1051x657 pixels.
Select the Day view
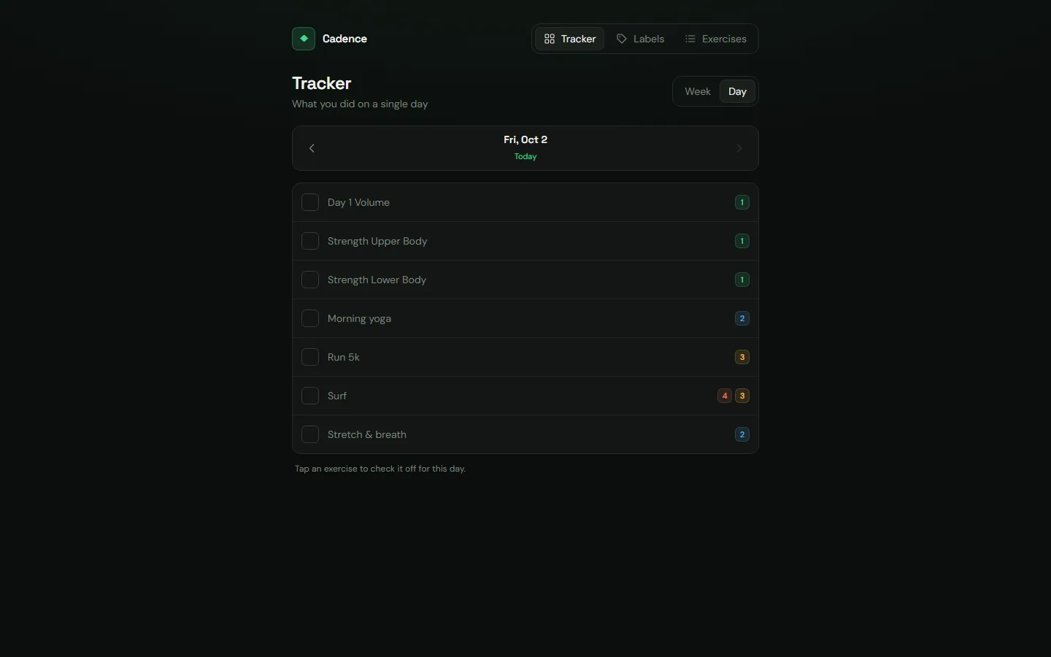[737, 91]
